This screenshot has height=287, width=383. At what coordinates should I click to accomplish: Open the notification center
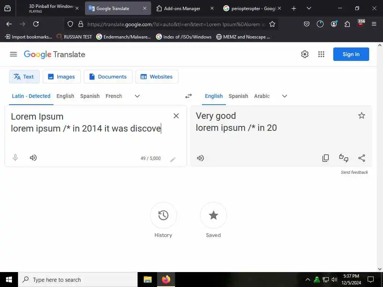371,280
